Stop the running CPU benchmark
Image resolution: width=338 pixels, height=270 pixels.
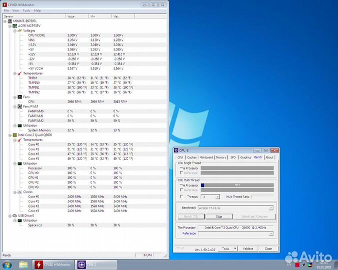[219, 216]
